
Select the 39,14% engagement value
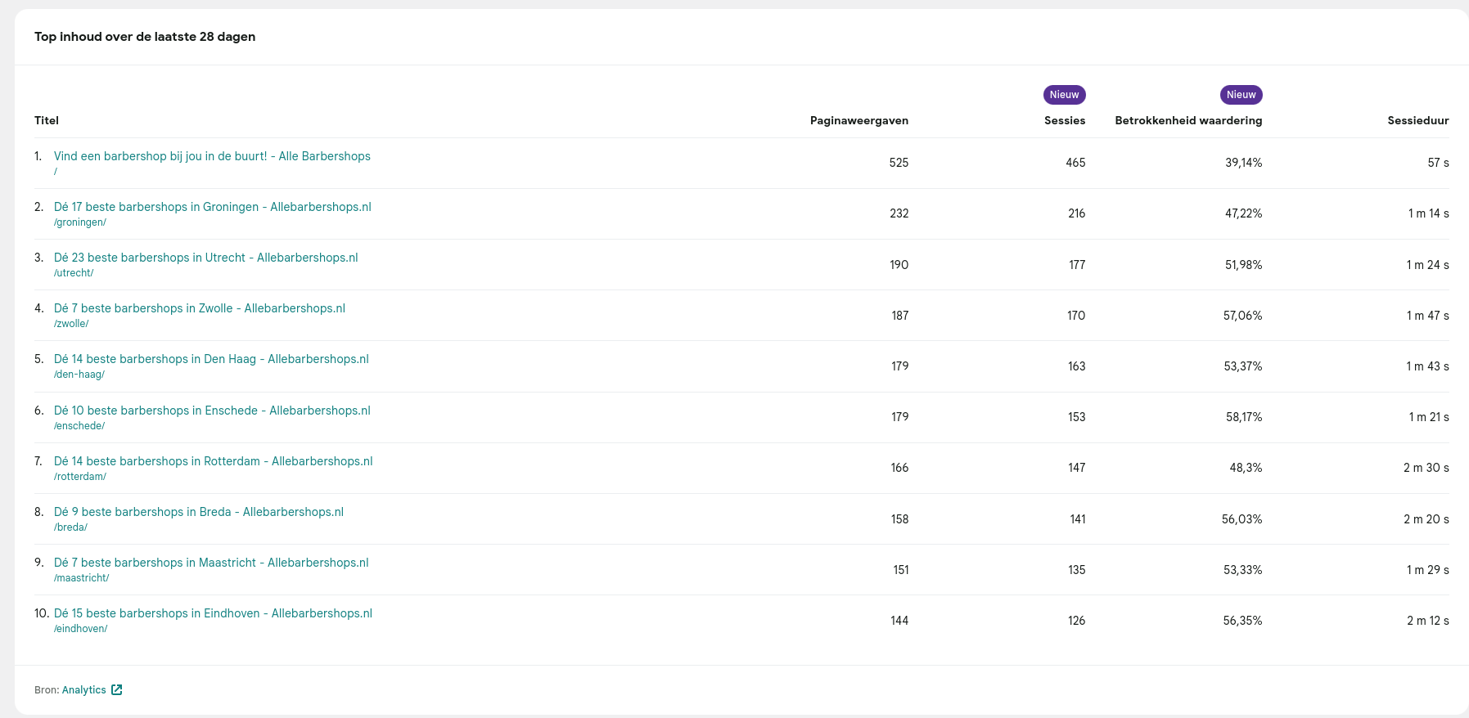click(1243, 163)
